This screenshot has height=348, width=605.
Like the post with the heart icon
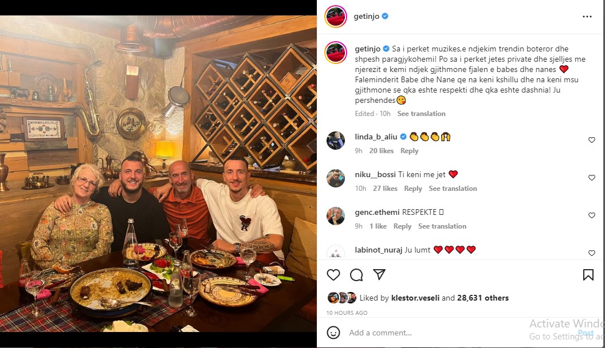coord(333,275)
